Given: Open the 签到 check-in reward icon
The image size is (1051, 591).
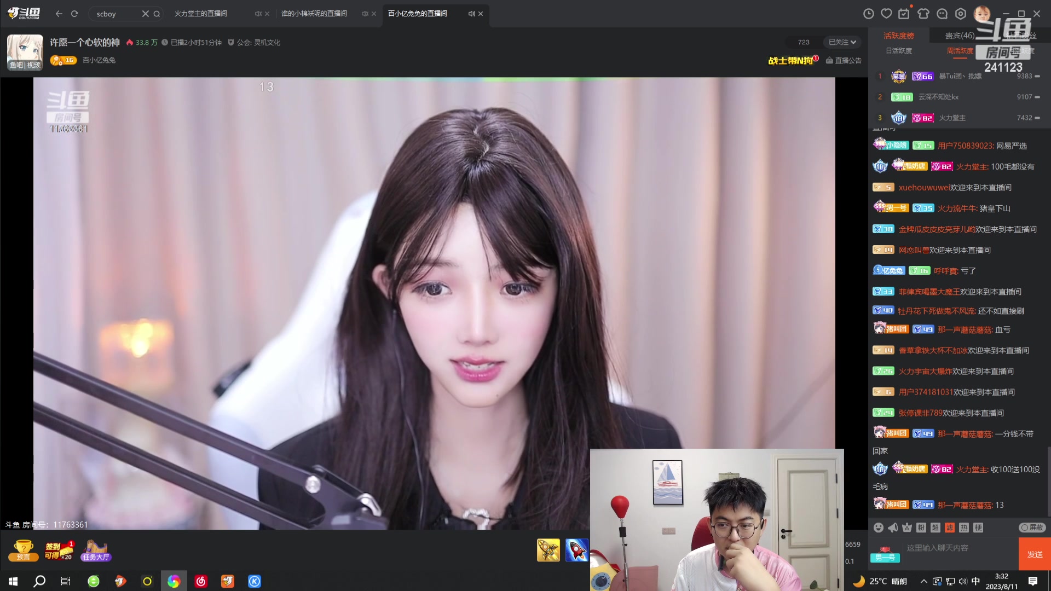Looking at the screenshot, I should (x=59, y=550).
